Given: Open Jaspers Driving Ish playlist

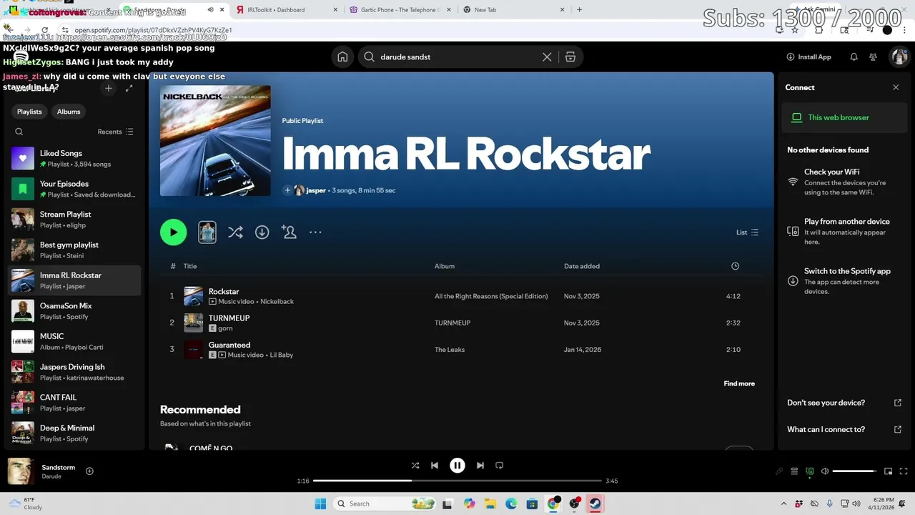Looking at the screenshot, I should coord(74,372).
